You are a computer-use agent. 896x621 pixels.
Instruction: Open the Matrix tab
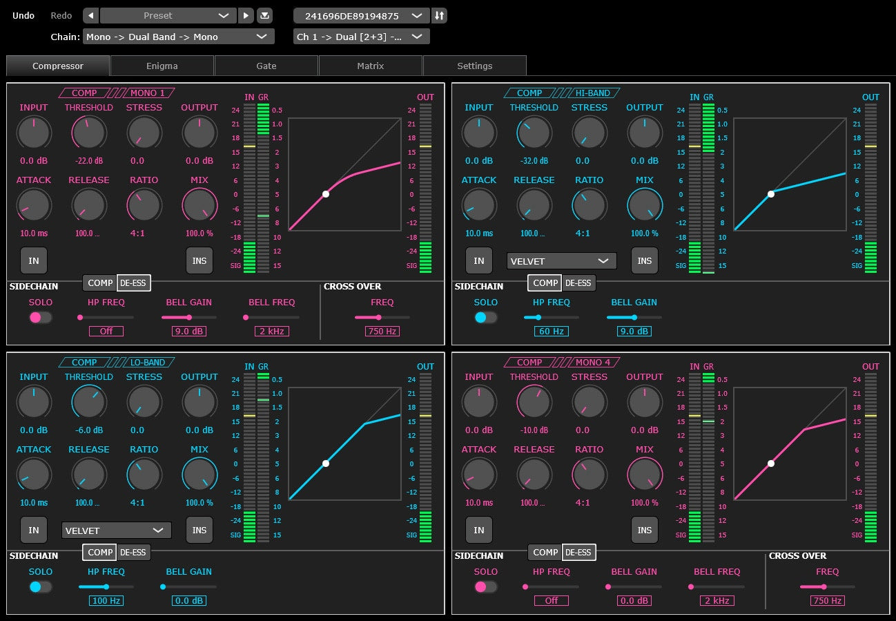[370, 66]
